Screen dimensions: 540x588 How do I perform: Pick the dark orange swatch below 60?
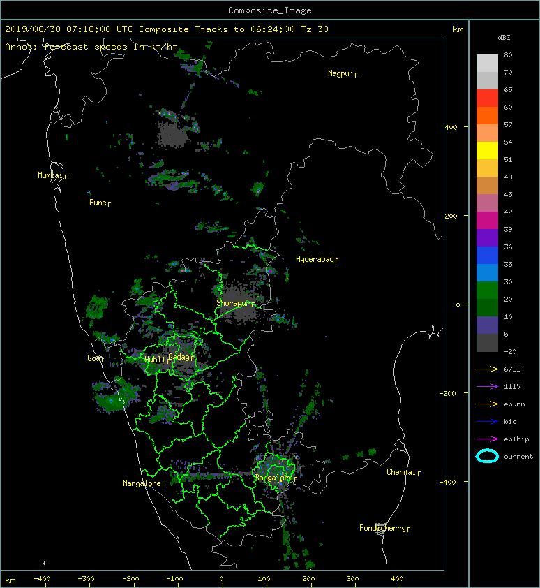pos(487,116)
